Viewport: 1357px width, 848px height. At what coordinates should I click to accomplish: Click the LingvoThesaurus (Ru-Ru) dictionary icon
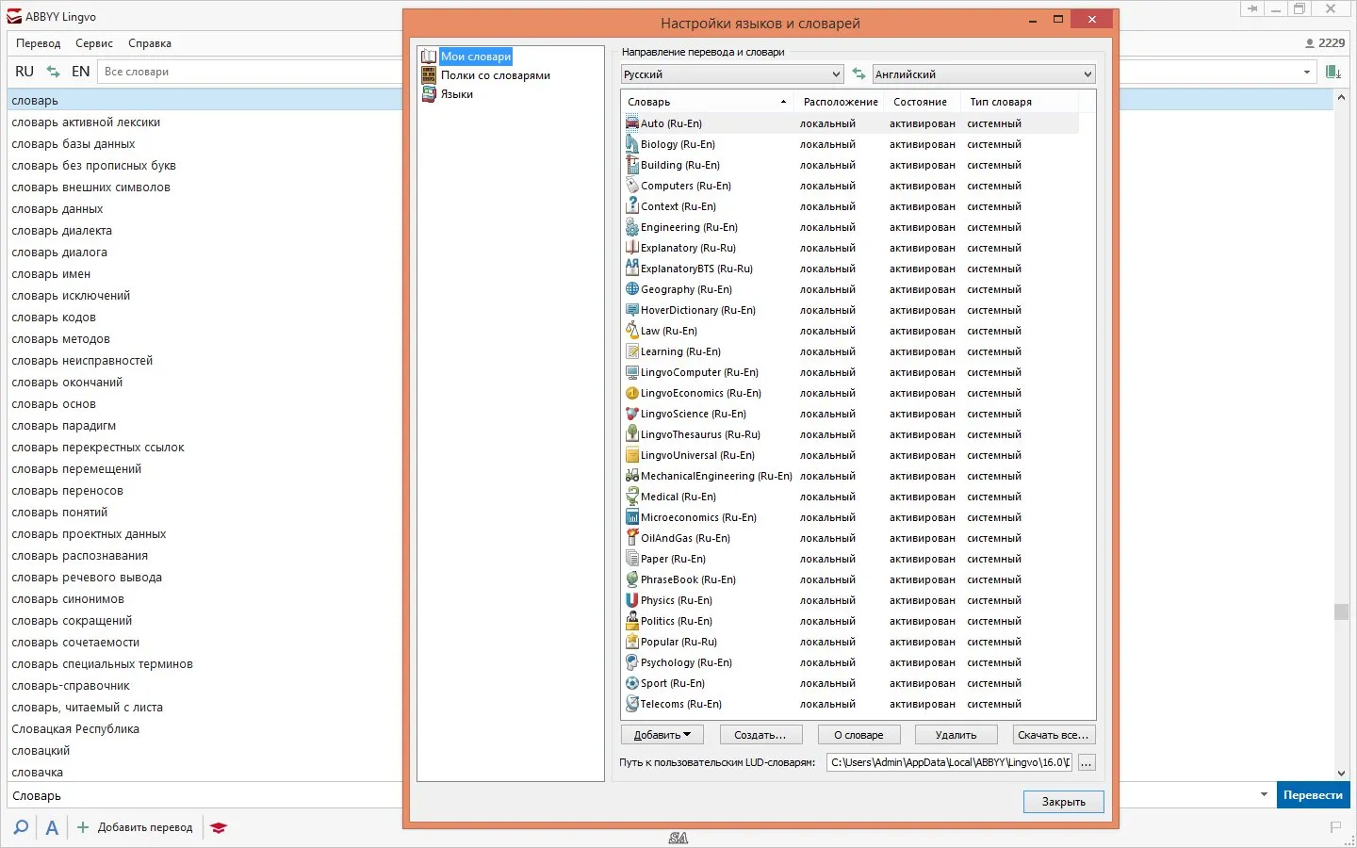pos(632,433)
